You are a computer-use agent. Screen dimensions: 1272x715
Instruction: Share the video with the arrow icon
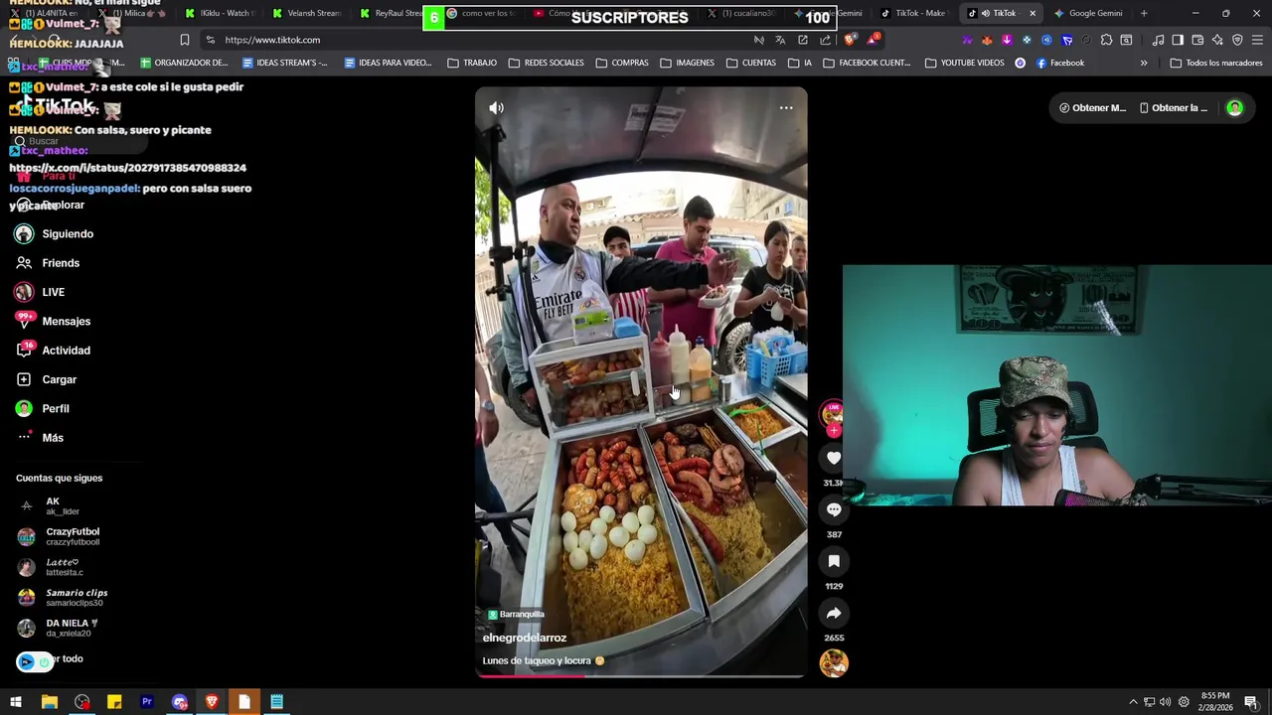[x=834, y=613]
